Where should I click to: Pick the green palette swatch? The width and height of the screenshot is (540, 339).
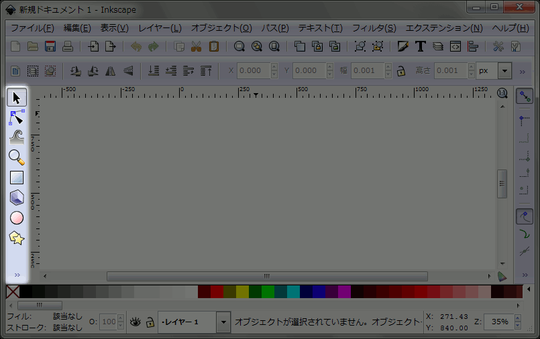pos(268,292)
